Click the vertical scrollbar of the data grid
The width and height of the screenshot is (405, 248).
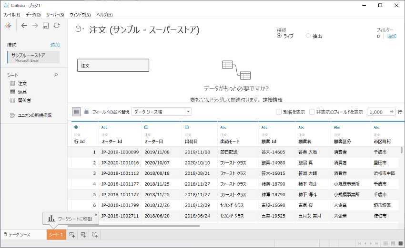click(401, 150)
